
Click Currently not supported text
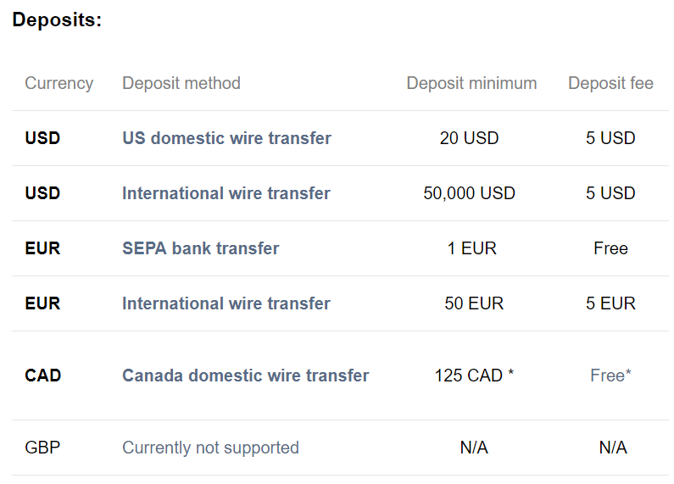[210, 448]
